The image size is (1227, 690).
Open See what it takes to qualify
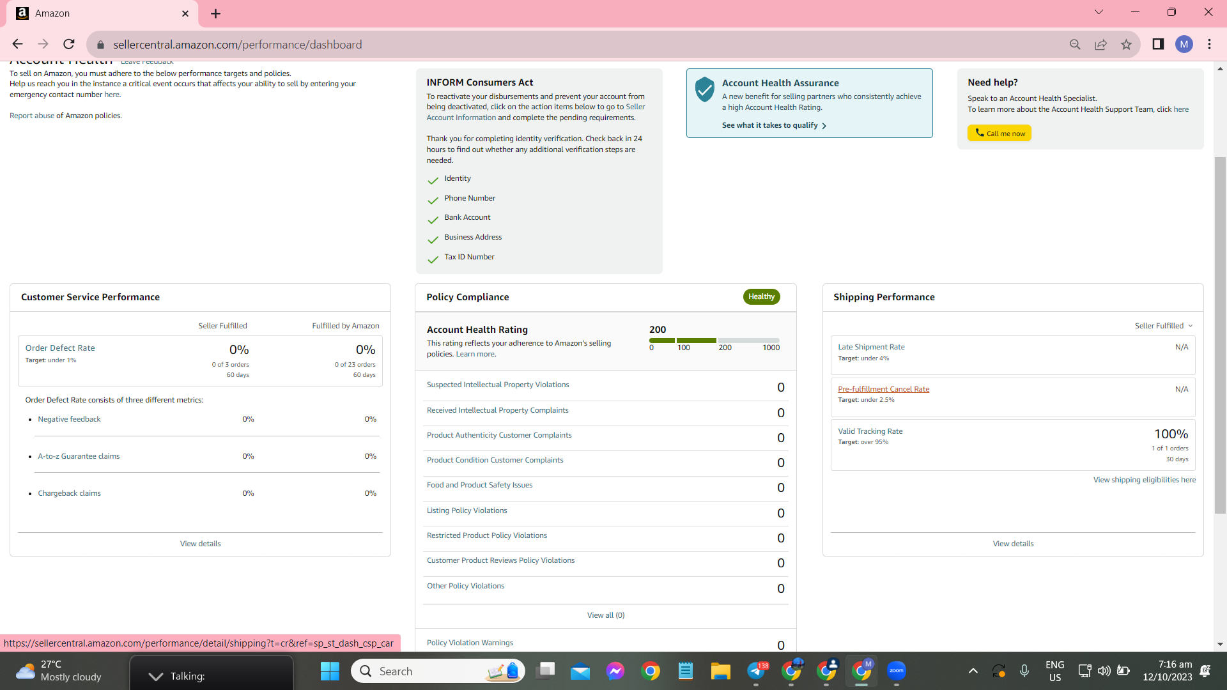(774, 125)
